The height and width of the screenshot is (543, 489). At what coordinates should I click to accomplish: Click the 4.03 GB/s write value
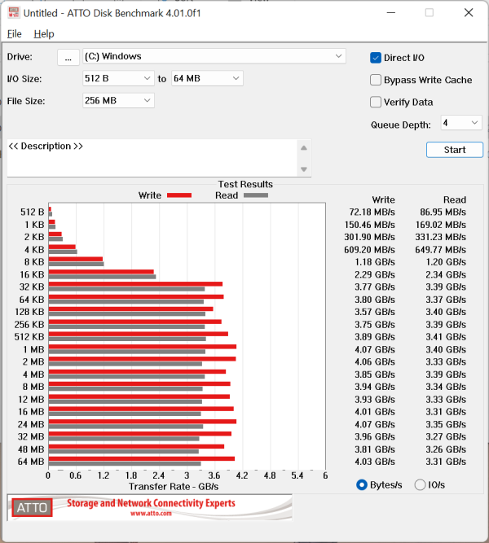(x=375, y=462)
